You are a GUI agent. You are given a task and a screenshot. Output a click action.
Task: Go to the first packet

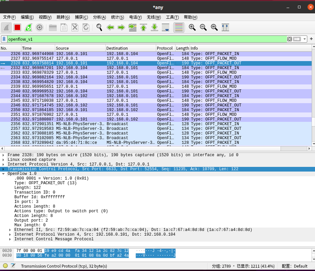143,27
